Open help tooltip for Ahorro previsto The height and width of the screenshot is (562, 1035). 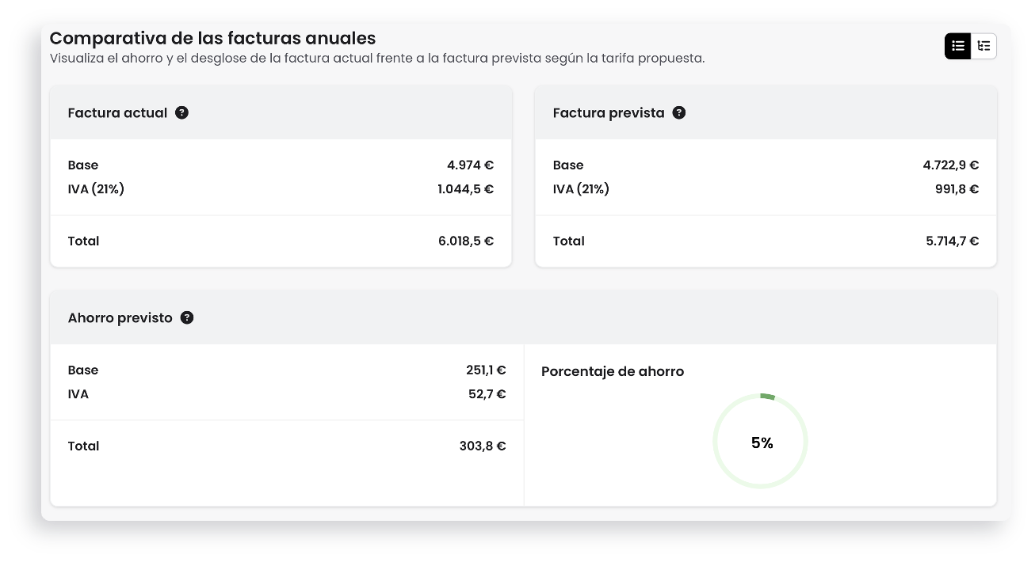click(187, 317)
